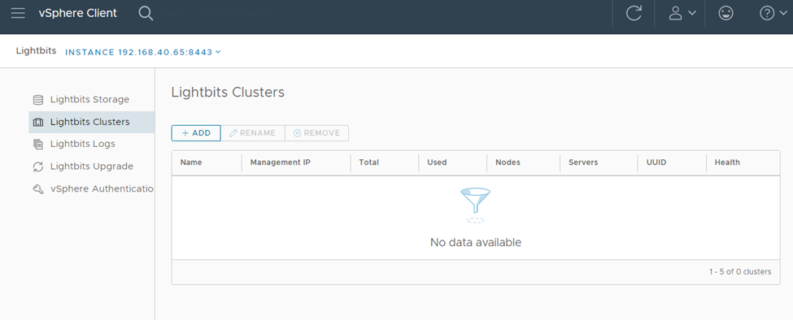Image resolution: width=793 pixels, height=320 pixels.
Task: Click the Total column header
Action: [x=368, y=162]
